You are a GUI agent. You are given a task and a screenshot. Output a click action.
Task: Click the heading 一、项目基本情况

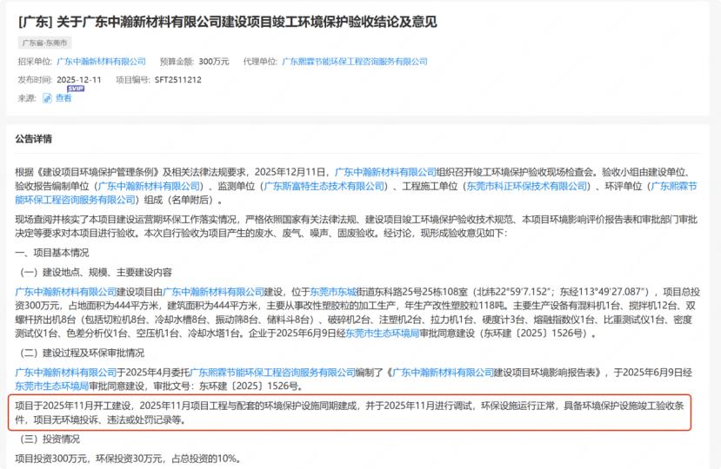[52, 253]
